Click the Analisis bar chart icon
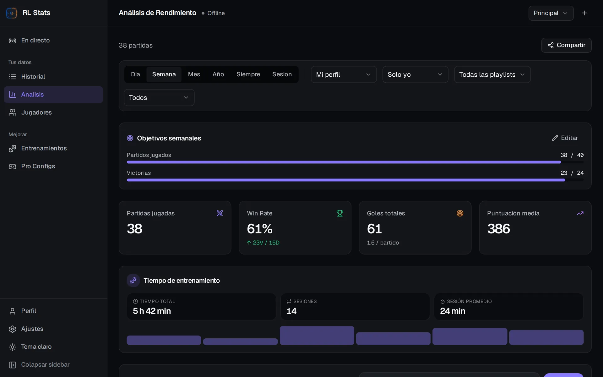This screenshot has width=603, height=377. coord(13,95)
